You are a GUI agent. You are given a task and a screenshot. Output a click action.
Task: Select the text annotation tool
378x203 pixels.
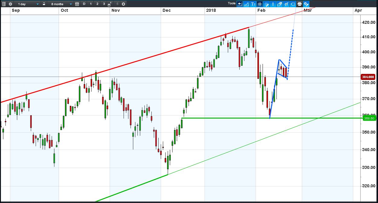coord(253,4)
